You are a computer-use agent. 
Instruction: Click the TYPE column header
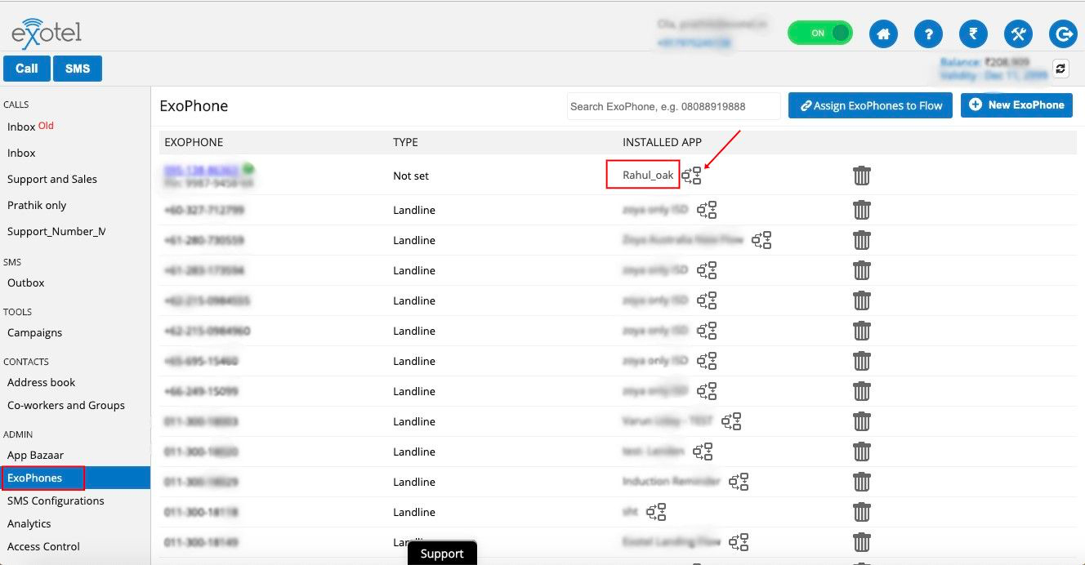(x=405, y=142)
